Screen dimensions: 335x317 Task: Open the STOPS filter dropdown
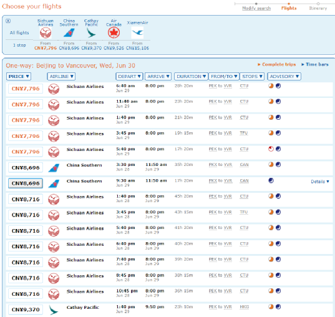[x=252, y=76]
